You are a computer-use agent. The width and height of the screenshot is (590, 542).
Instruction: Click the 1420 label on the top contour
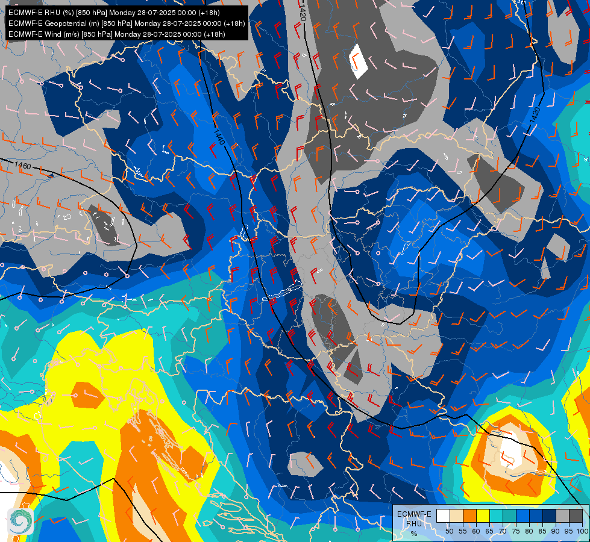(303, 13)
